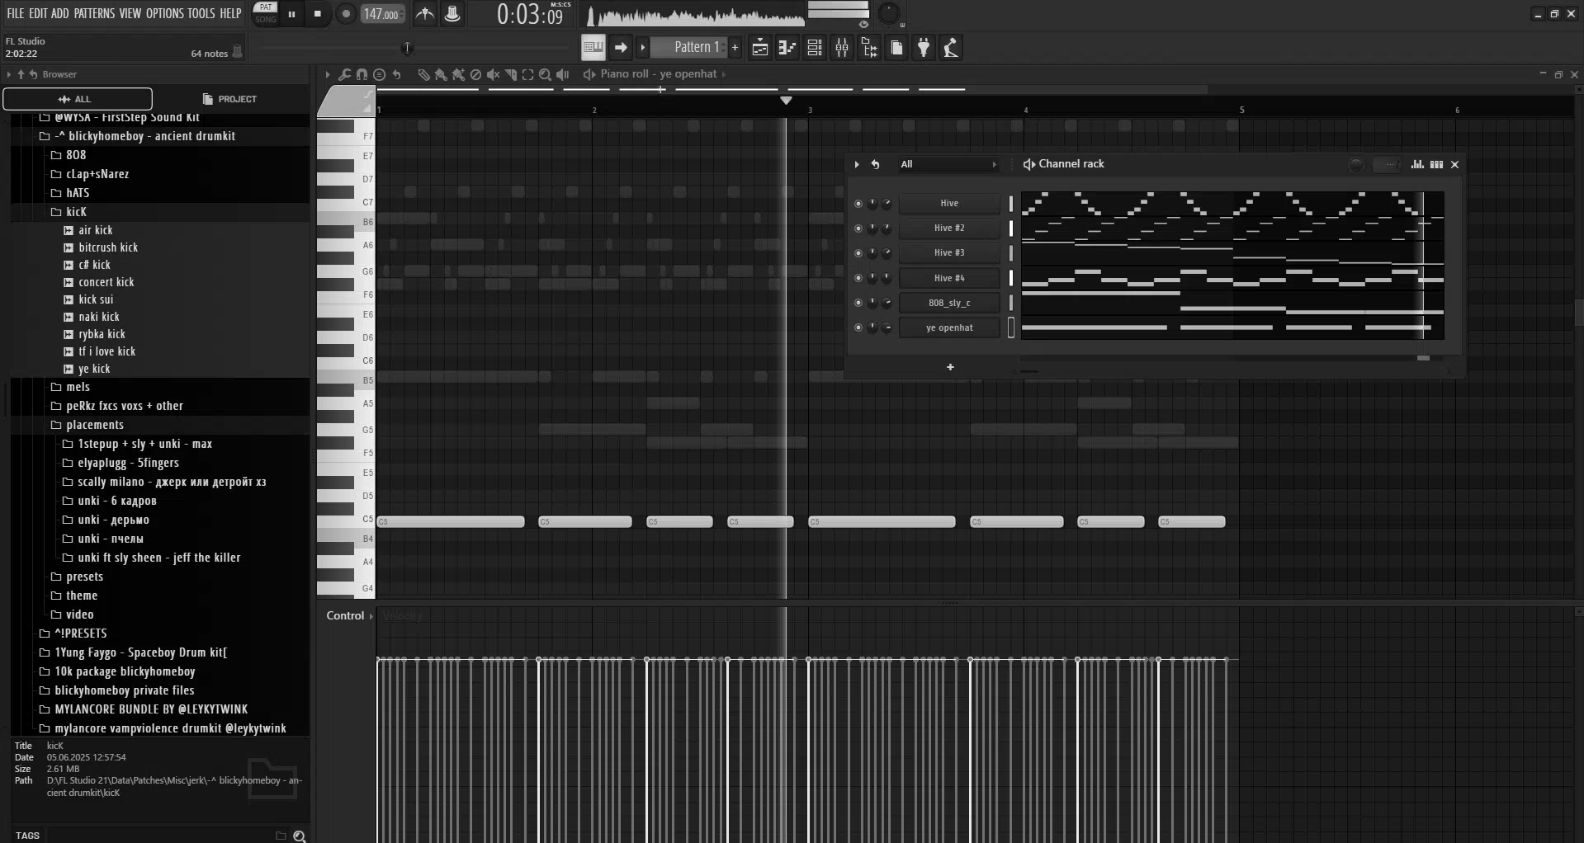Viewport: 1584px width, 843px height.
Task: Select the Hive #3 channel button
Action: coord(949,252)
